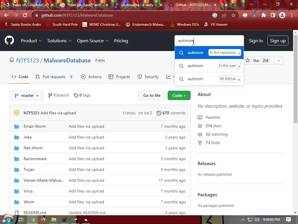The height and width of the screenshot is (224, 298).
Task: Click the GitHub octocat logo
Action: [x=9, y=40]
